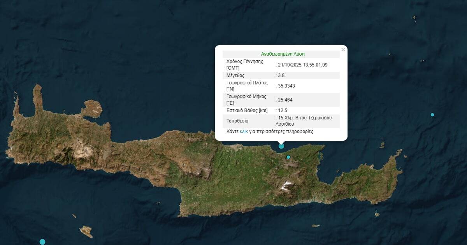The image size is (467, 245).
Task: Click the 'κλικ' link for more information
Action: point(244,131)
